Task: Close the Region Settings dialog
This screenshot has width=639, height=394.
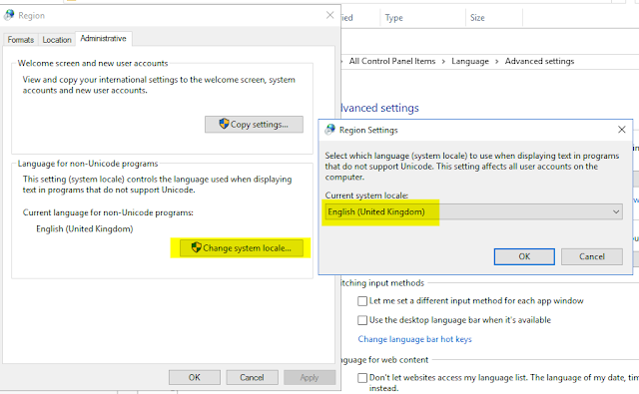Action: coord(621,130)
